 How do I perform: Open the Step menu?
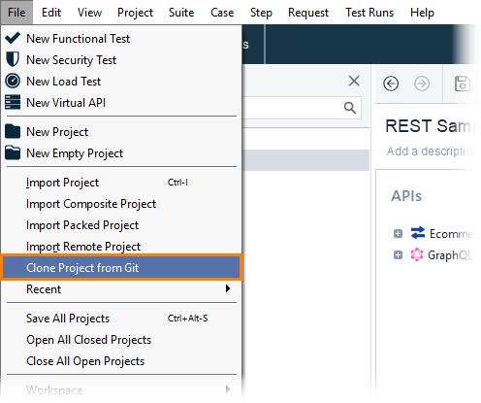261,13
